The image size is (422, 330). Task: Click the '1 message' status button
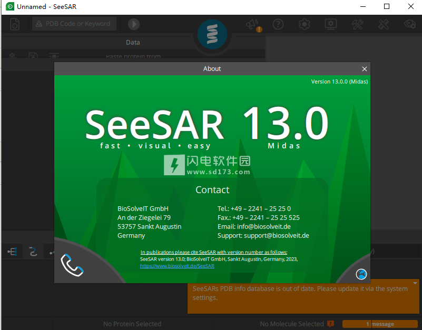coord(380,324)
